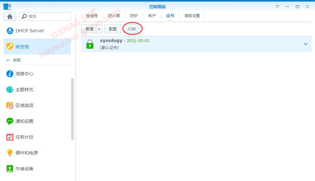The image size is (315, 181).
Task: Click the Home icon button
Action: click(x=10, y=16)
